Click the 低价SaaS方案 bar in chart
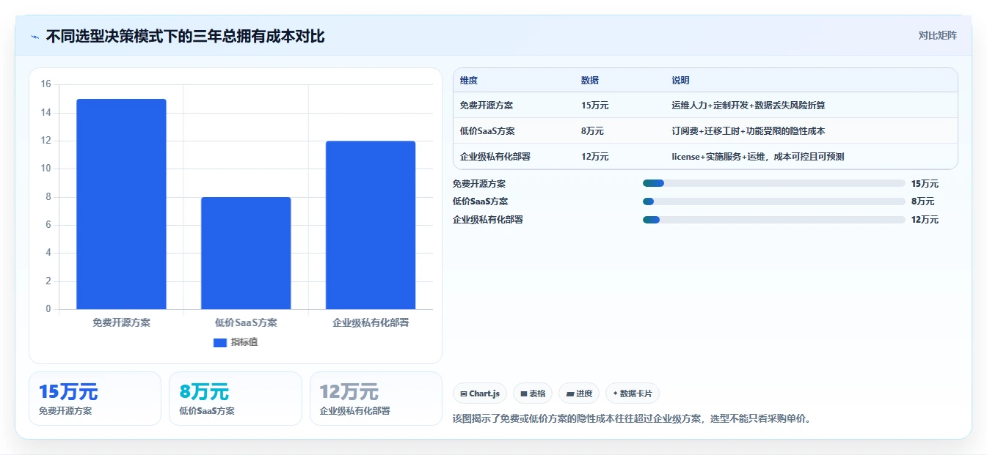The image size is (987, 455). (x=246, y=253)
